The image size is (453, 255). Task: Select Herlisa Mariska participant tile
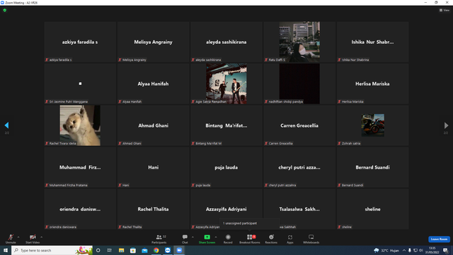point(372,84)
